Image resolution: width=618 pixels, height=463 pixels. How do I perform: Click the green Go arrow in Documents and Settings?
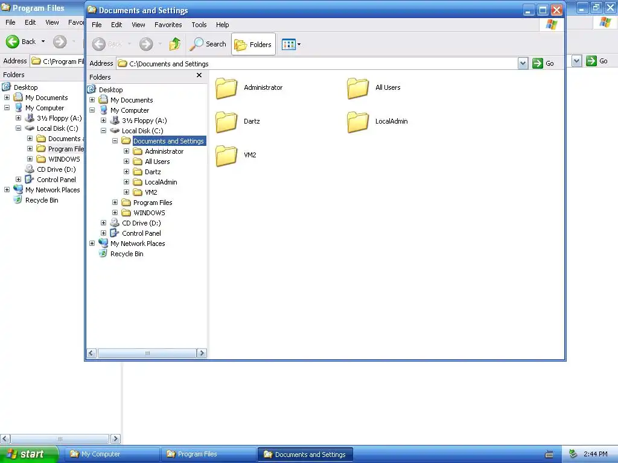(x=538, y=63)
